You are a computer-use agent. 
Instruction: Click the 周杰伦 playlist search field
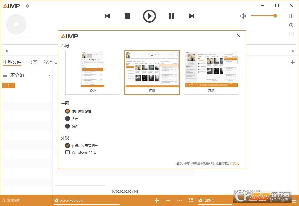215,200
